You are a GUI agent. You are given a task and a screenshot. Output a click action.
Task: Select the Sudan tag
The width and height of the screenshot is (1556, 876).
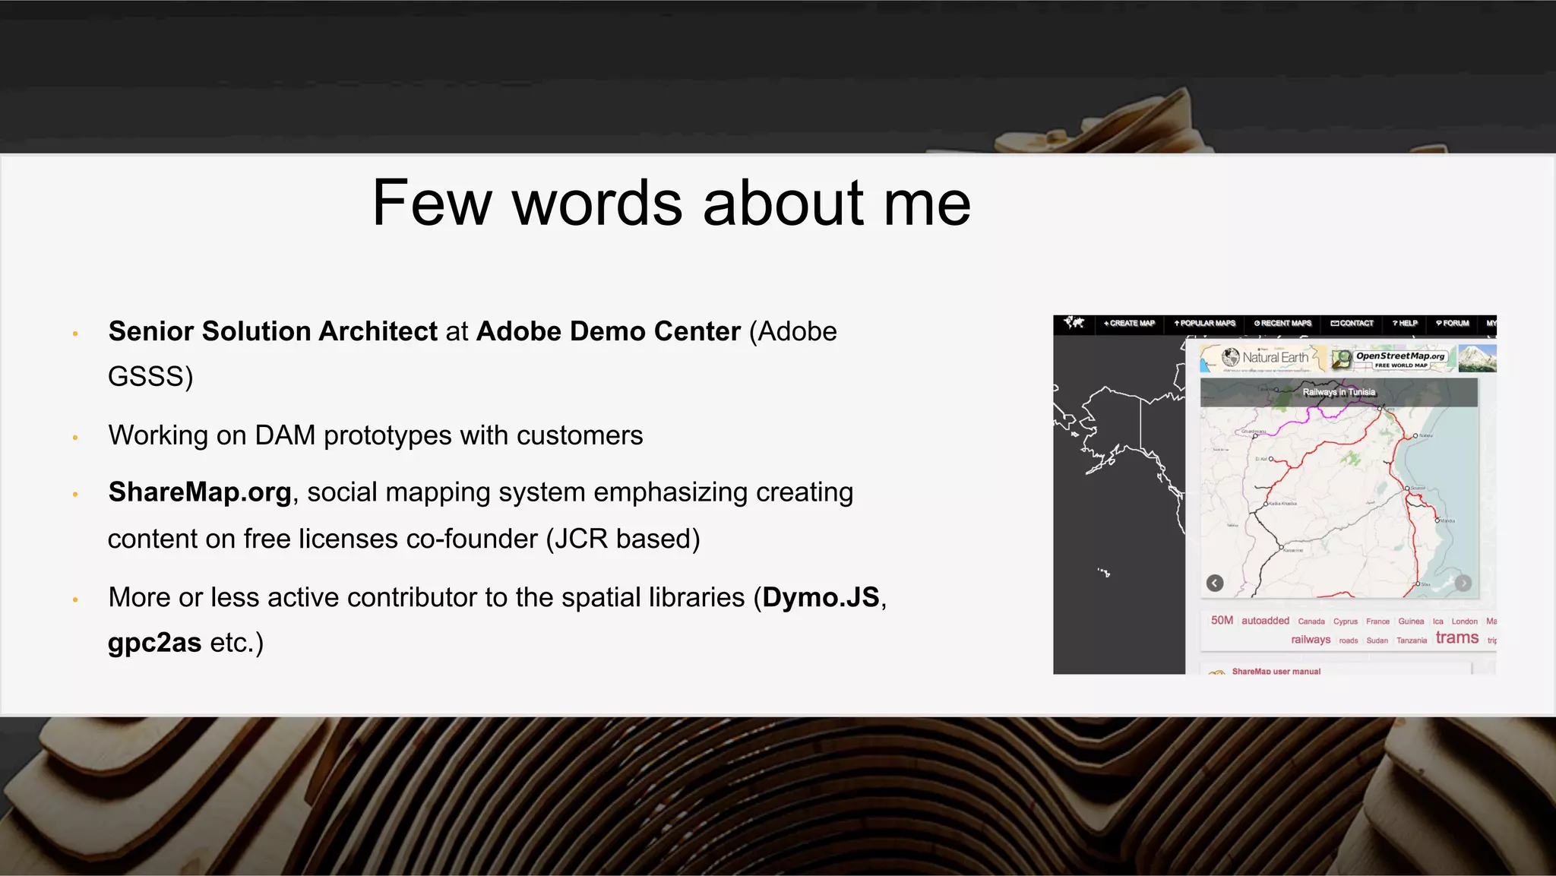[x=1377, y=640]
